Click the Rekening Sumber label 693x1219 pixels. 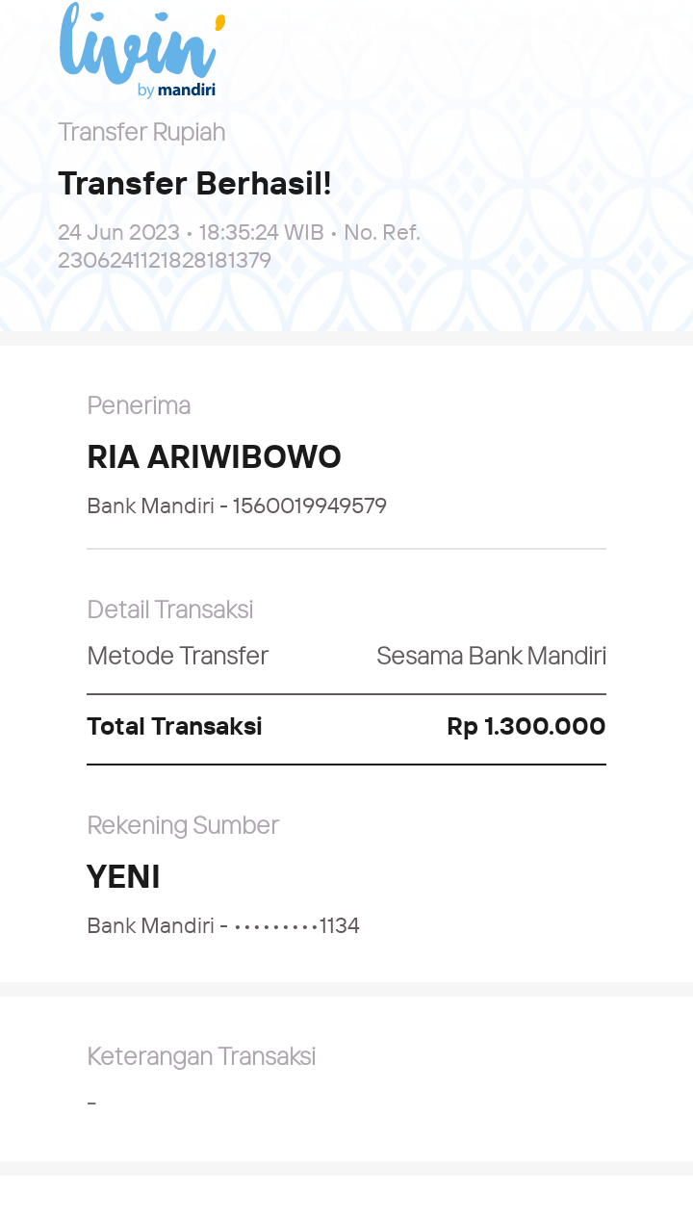point(183,825)
